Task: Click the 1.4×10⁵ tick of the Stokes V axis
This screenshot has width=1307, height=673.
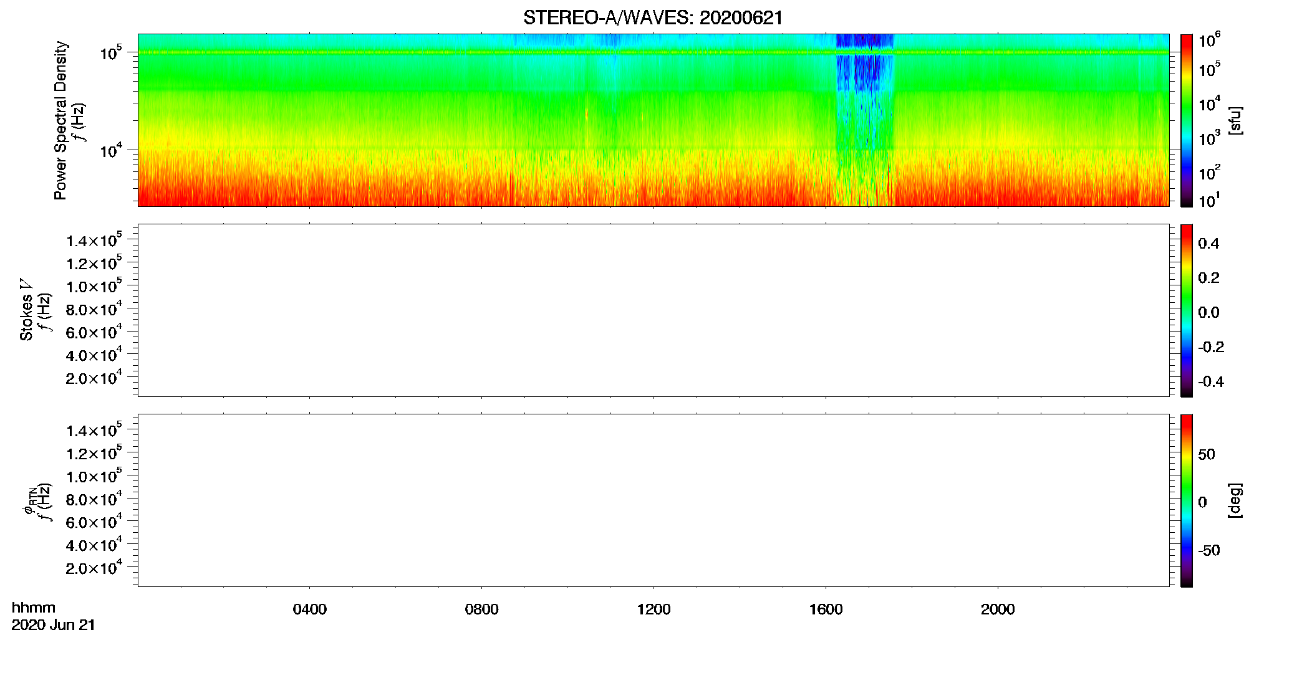Action: 94,241
